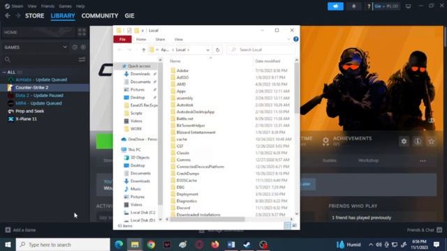Viewport: 447px width, 251px height.
Task: Open Steam account name dropdown
Action: [x=386, y=6]
